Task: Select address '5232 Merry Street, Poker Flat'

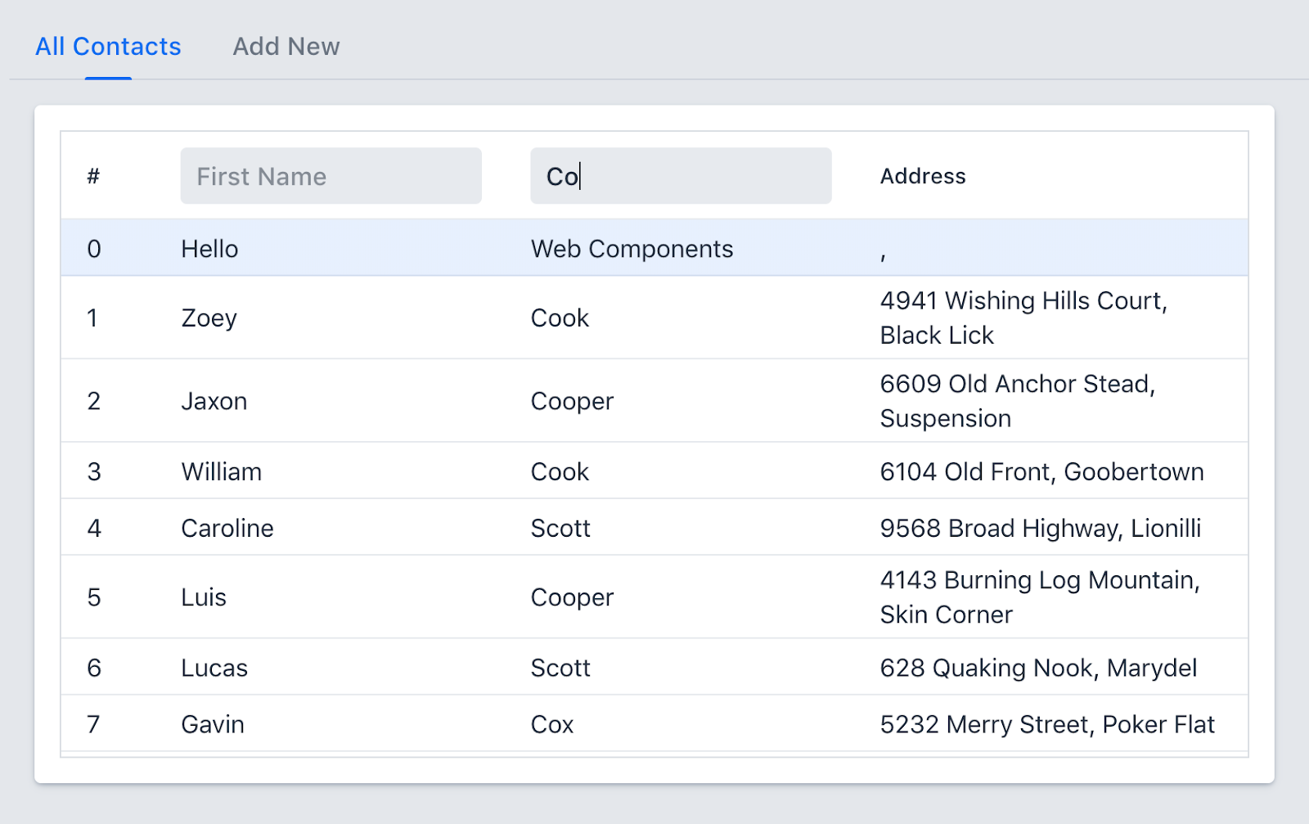Action: click(x=1047, y=724)
